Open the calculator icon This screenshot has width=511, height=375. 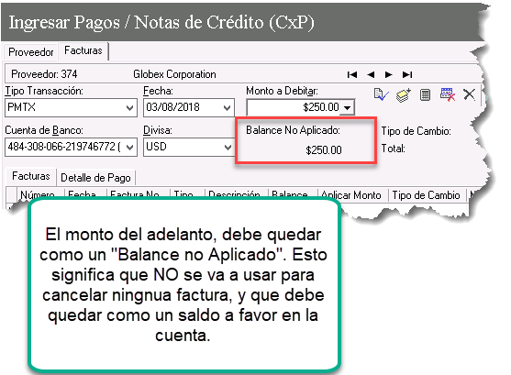coord(425,95)
